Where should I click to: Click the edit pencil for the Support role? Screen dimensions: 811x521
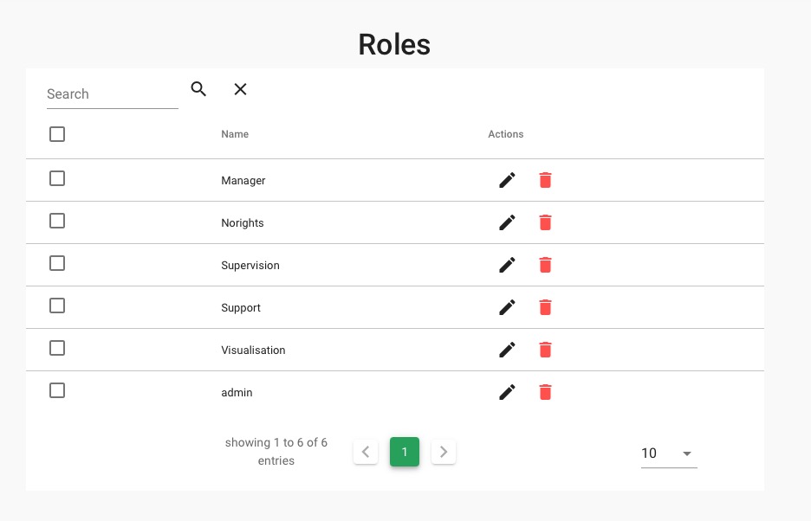[507, 307]
